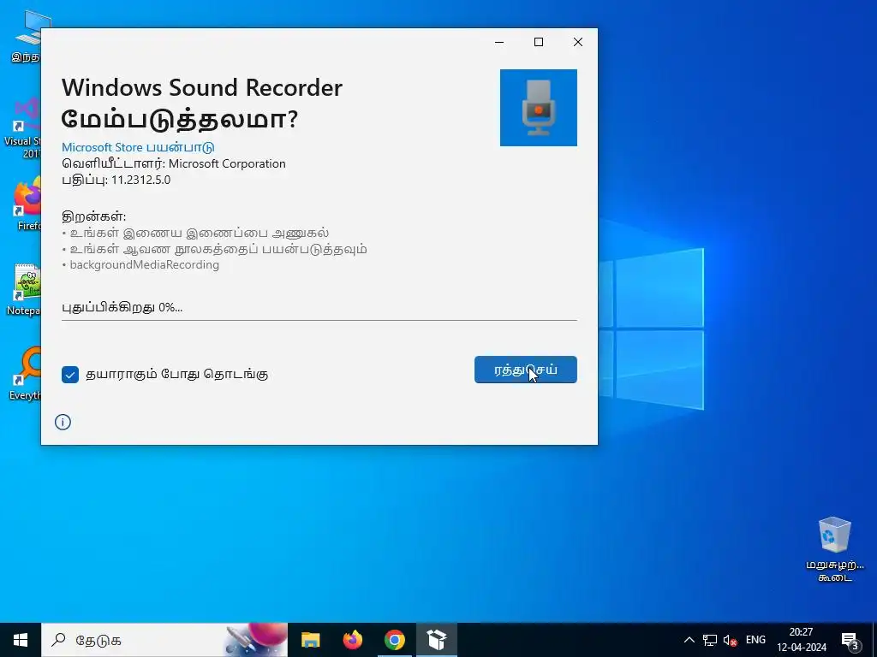This screenshot has width=877, height=657.
Task: Minimize the installer window
Action: click(x=499, y=42)
